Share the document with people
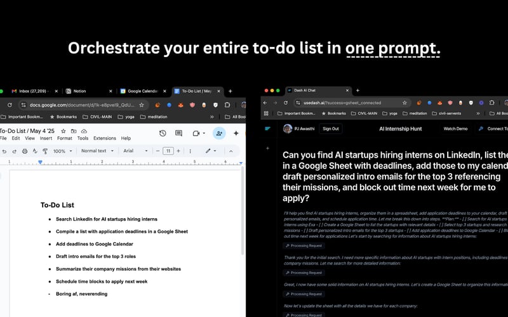The height and width of the screenshot is (317, 508). pos(219,133)
